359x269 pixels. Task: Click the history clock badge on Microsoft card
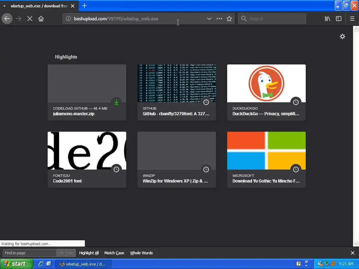click(x=296, y=170)
